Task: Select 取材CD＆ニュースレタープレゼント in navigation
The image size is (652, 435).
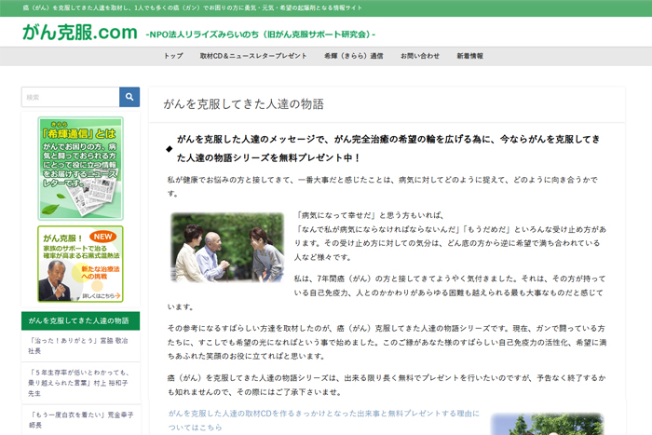Action: coord(252,56)
